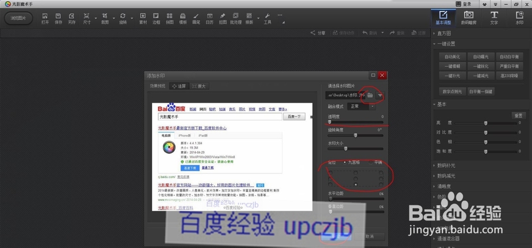This screenshot has height=248, width=532.
Task: Click the 重做 (Redo) arrow
Action: [392, 33]
